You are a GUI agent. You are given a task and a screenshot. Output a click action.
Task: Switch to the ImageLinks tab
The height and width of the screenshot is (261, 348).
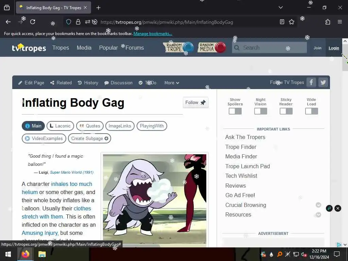pyautogui.click(x=120, y=126)
